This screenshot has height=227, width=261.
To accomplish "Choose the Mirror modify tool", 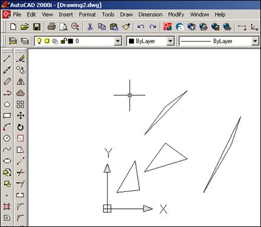I will click(x=21, y=82).
